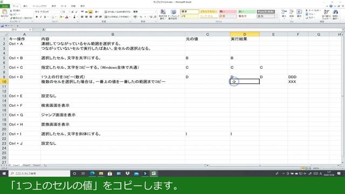
Task: Open the font name dropdown
Action: click(60, 12)
